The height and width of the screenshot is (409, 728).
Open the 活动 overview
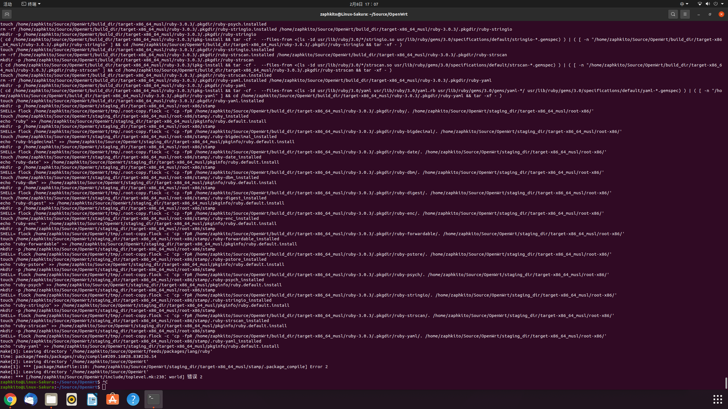[x=7, y=4]
